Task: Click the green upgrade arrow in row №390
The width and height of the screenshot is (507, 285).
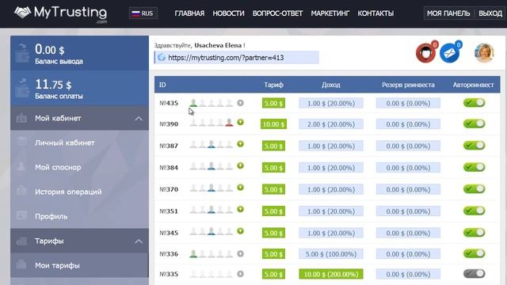Action: pos(240,122)
